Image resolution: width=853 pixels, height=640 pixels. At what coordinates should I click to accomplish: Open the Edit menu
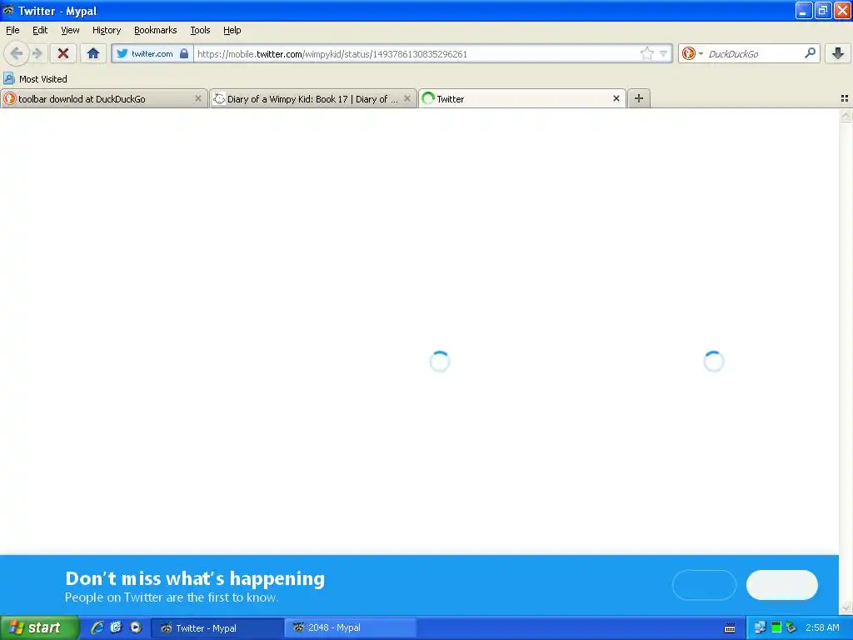40,30
